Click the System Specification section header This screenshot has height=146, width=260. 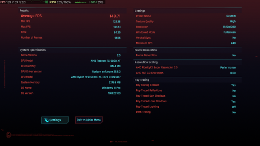coord(32,50)
